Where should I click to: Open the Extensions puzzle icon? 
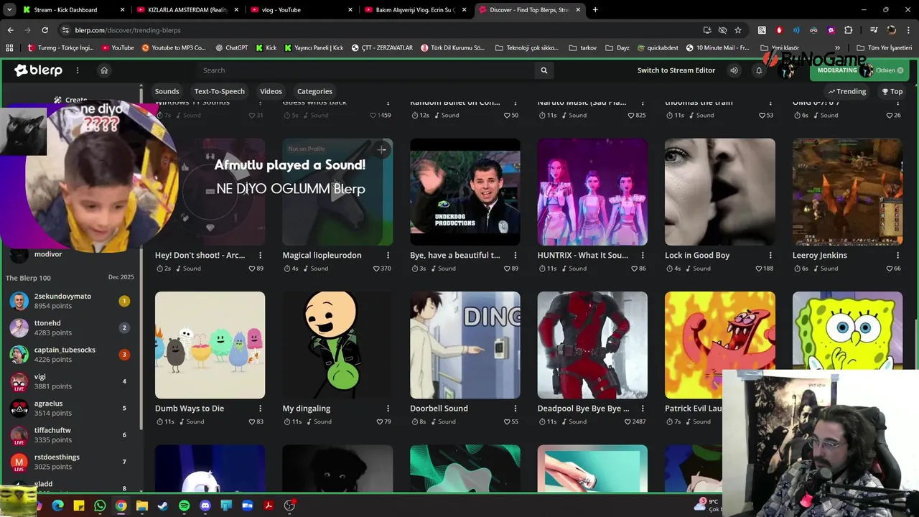[x=849, y=30]
